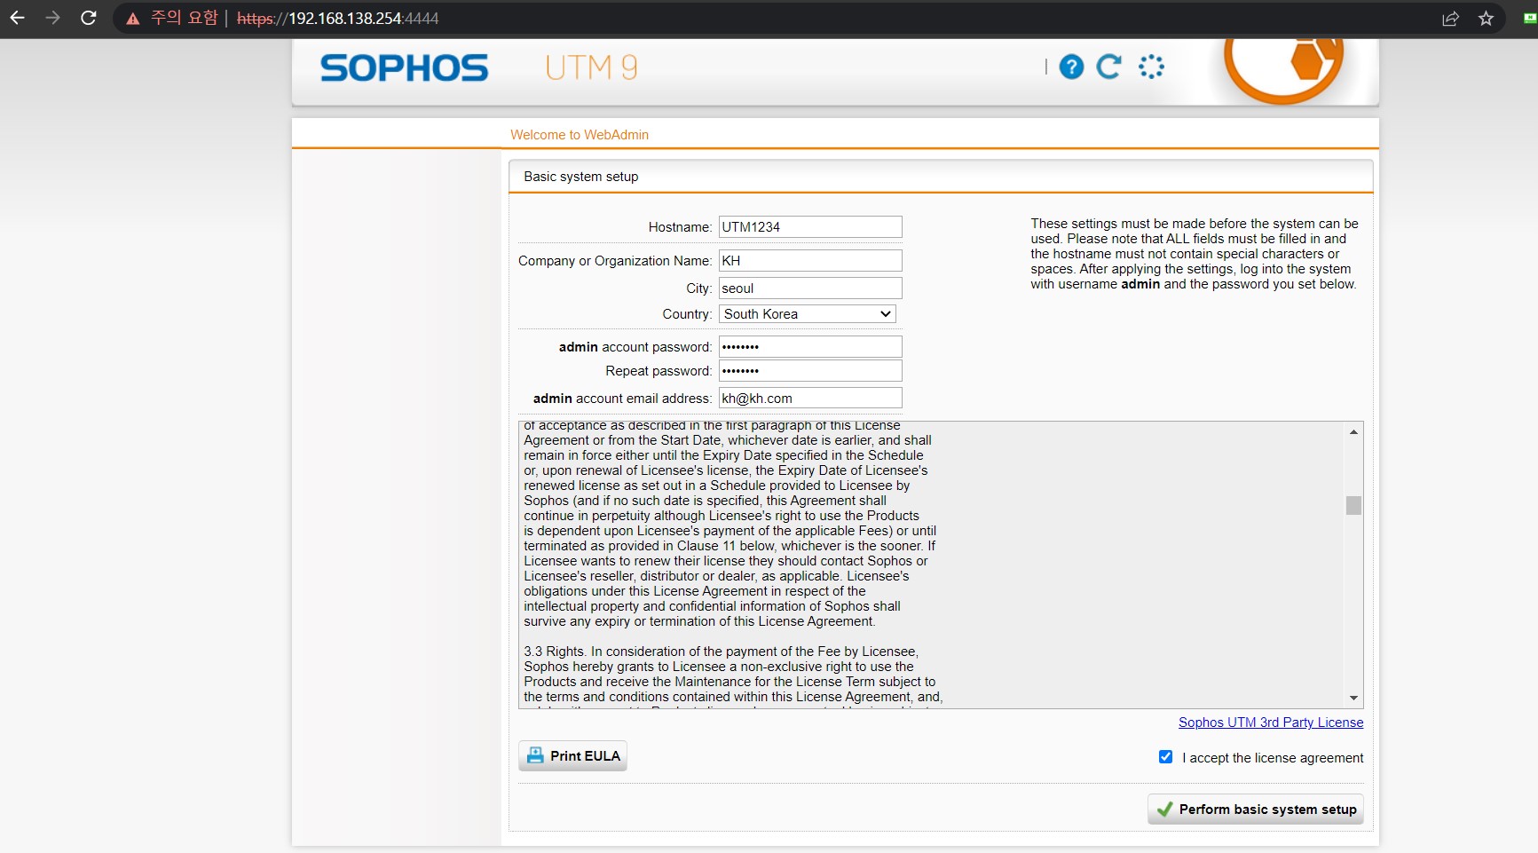Screen dimensions: 1538x853
Task: Click the browser back arrow
Action: [x=17, y=18]
